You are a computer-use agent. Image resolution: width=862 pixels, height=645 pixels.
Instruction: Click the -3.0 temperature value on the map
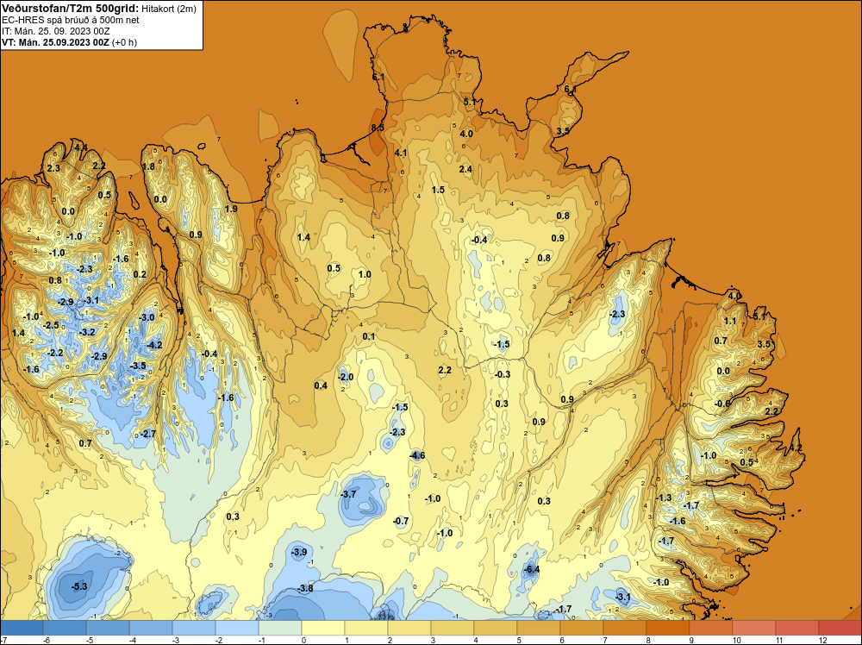pos(147,317)
